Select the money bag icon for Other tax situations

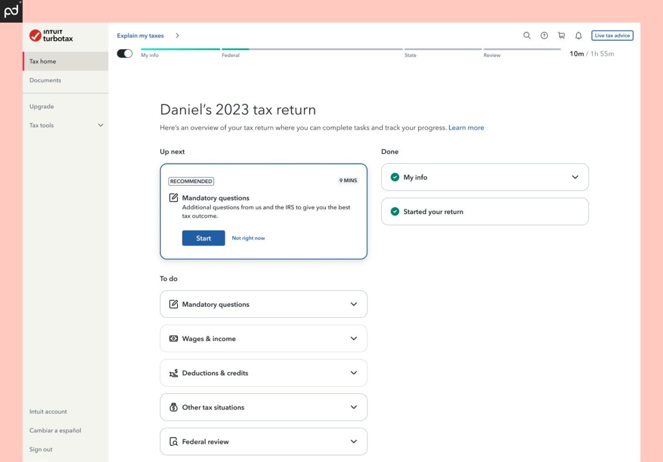click(173, 407)
